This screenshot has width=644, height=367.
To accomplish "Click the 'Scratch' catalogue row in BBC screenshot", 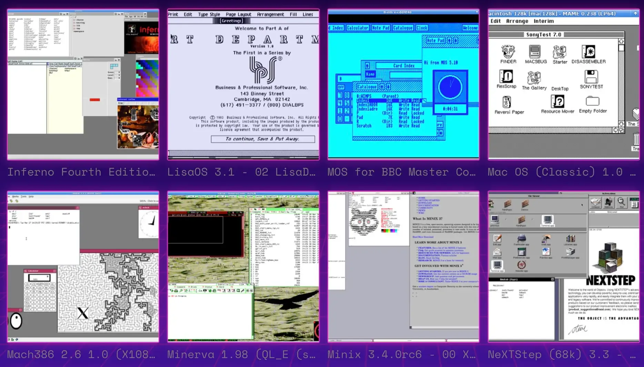I will coord(388,126).
